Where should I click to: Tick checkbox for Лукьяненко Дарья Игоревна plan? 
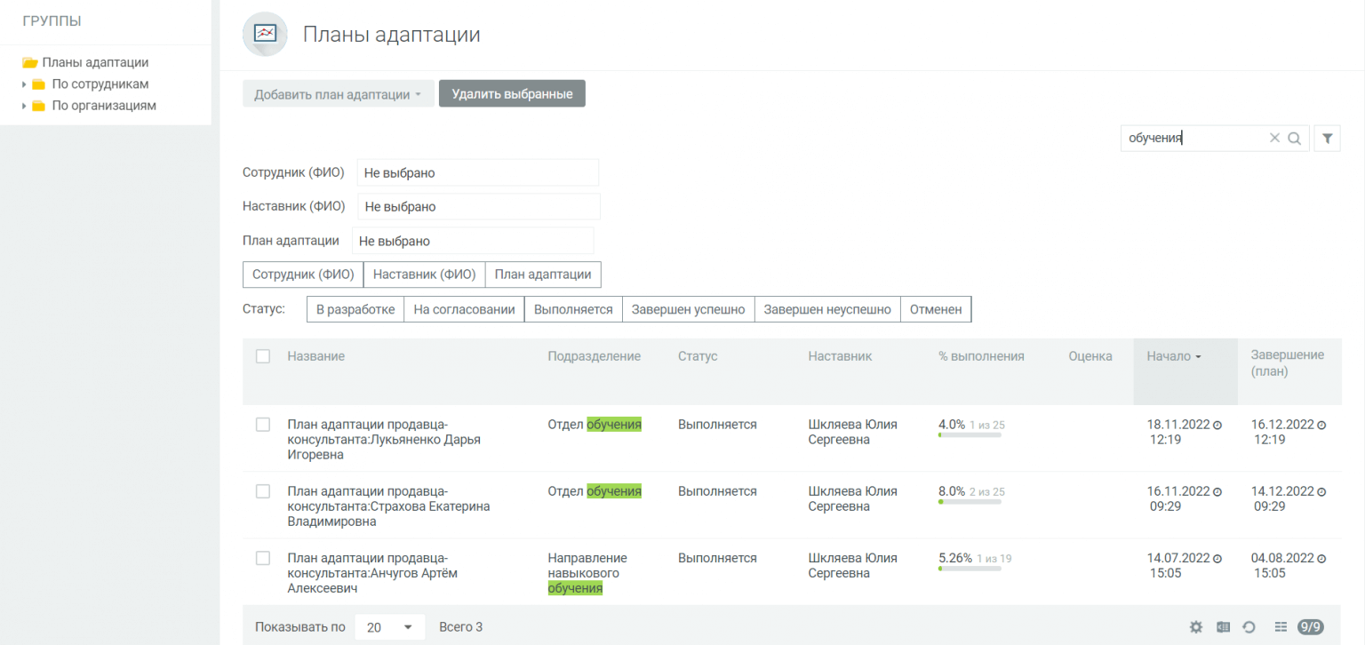(263, 425)
